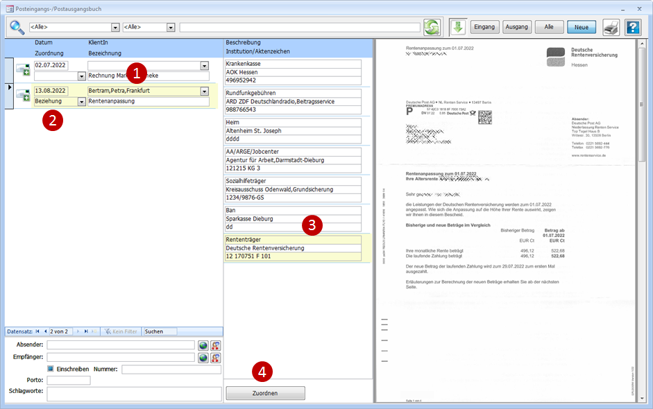Open the KlientIn dropdown showing Bertram,Petra,Frankfurt
The width and height of the screenshot is (653, 409).
coord(205,91)
